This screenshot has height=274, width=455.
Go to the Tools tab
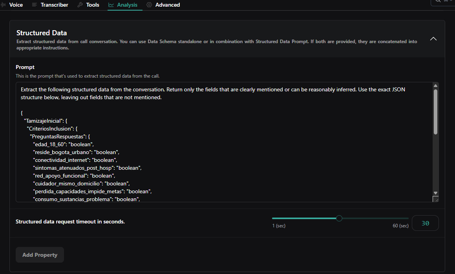[x=93, y=5]
